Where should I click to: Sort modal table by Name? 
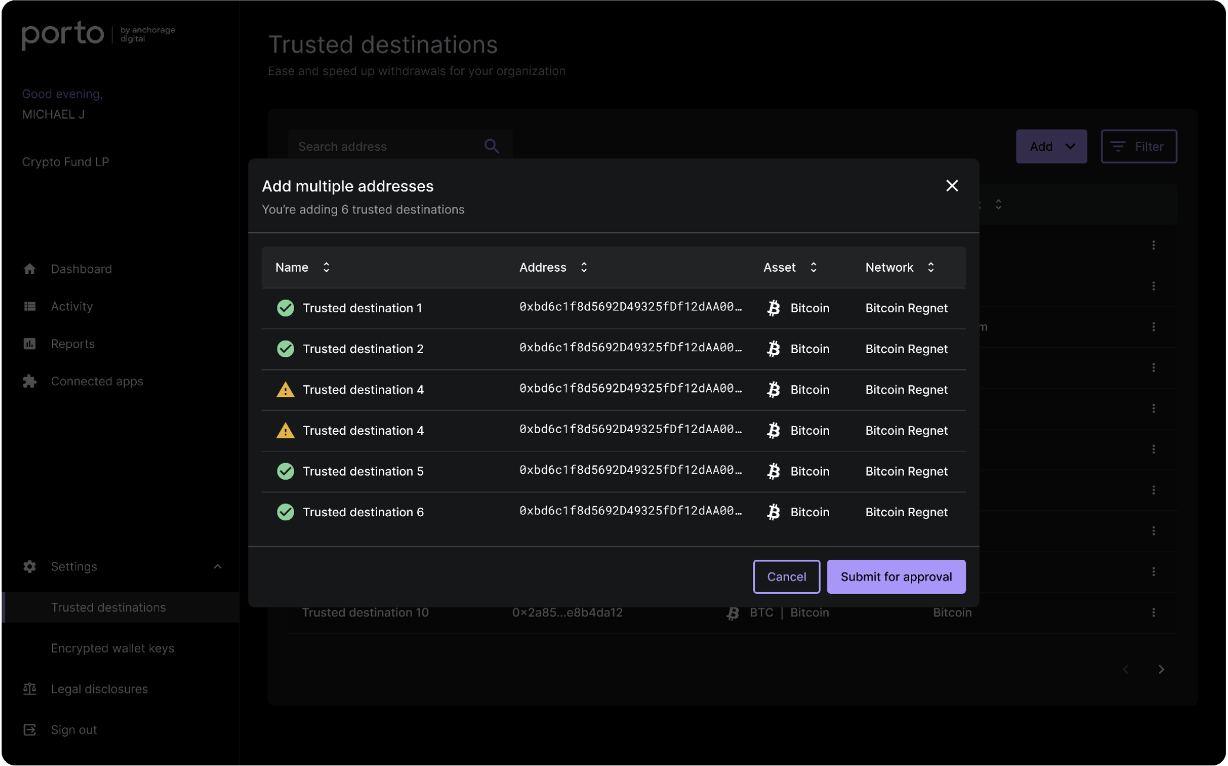326,267
